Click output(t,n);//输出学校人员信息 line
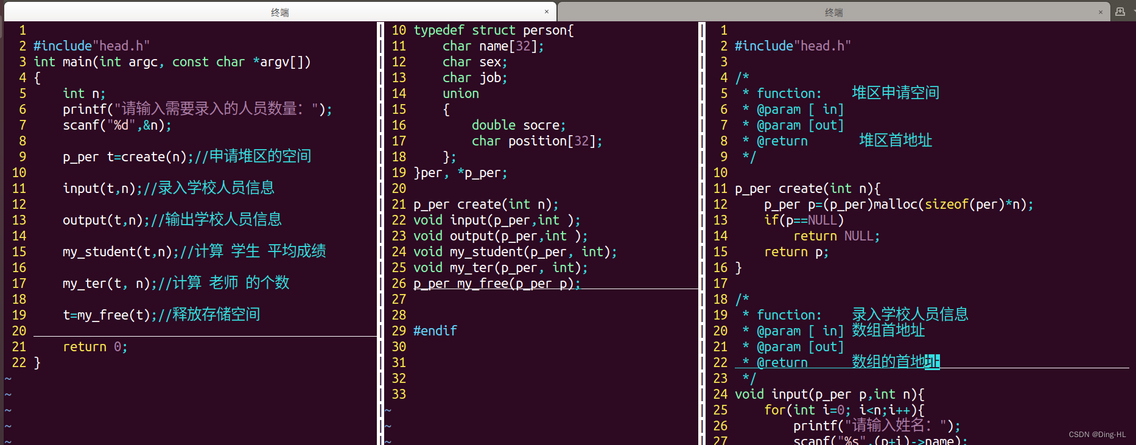Image resolution: width=1136 pixels, height=445 pixels. [172, 220]
